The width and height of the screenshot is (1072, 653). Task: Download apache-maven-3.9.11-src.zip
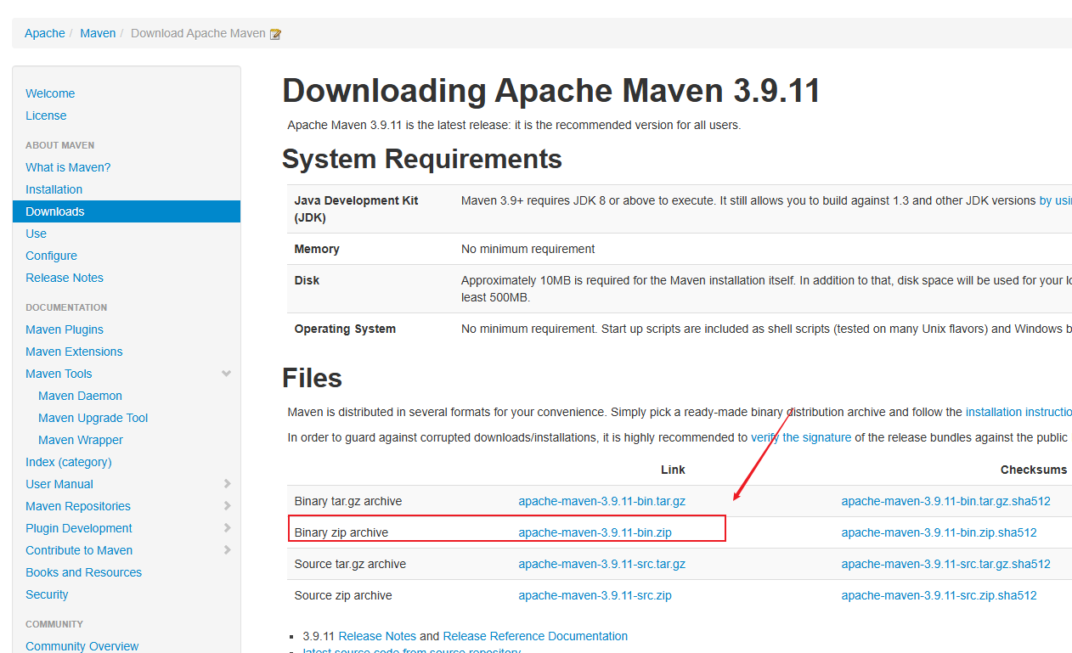point(595,595)
